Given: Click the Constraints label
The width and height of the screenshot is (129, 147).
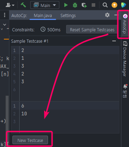Looking at the screenshot, I should pyautogui.click(x=23, y=30).
